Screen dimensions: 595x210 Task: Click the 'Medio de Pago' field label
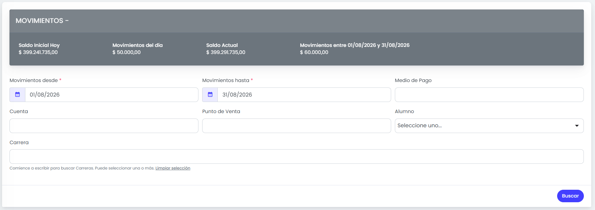[413, 80]
